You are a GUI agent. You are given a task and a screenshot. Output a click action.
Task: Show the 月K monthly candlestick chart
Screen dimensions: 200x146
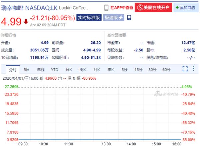(x=97, y=70)
